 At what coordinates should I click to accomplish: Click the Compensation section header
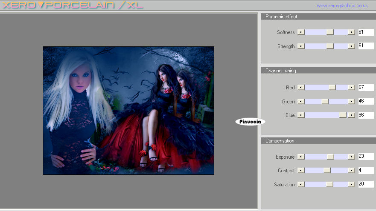(x=318, y=141)
